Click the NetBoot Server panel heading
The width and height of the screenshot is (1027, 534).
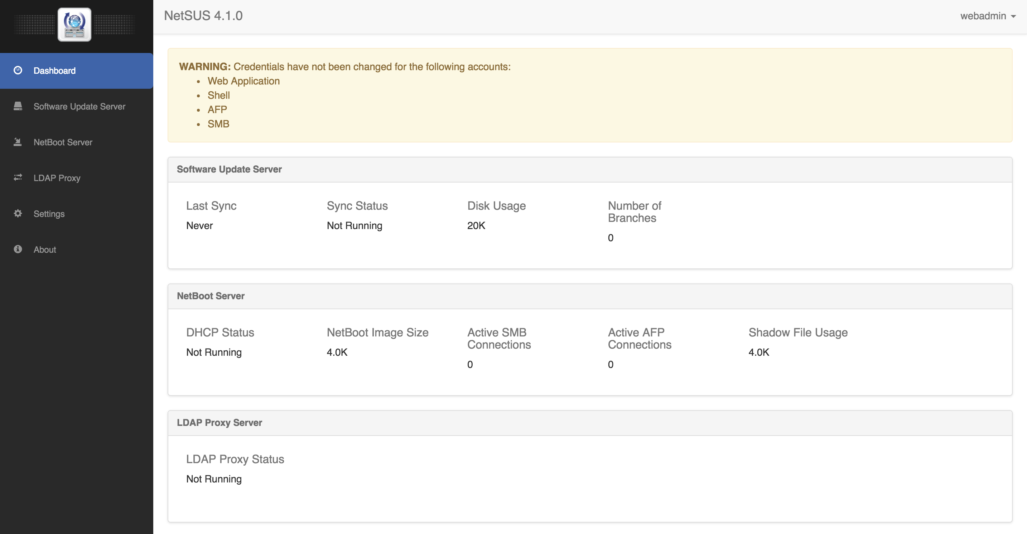(x=211, y=296)
